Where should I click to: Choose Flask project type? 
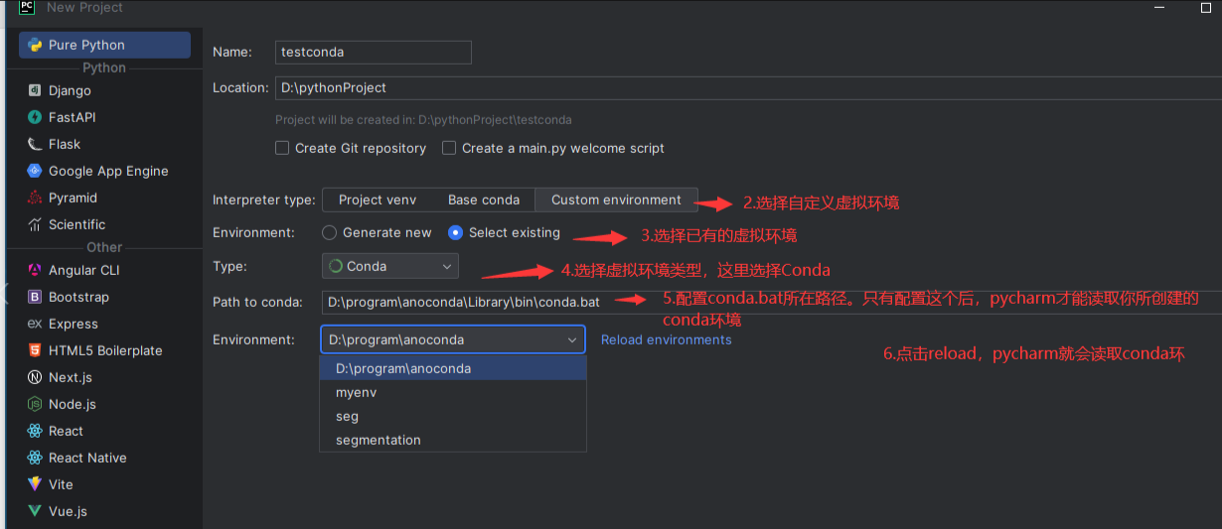tap(104, 144)
